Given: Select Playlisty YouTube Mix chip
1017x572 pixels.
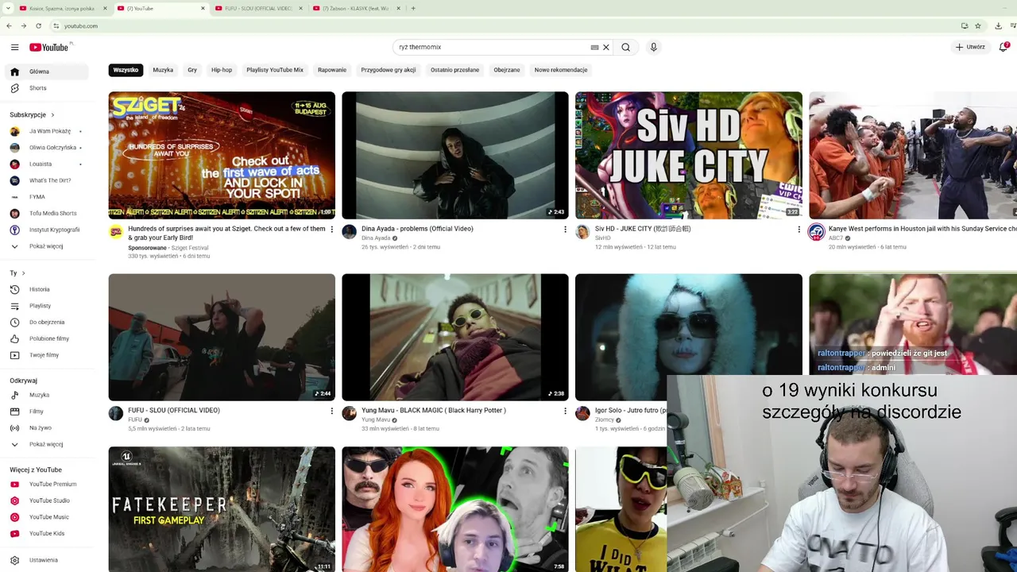Looking at the screenshot, I should coord(275,70).
